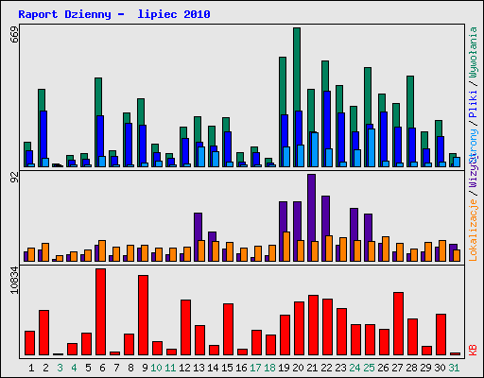Viewport: 484px width, 378px height.
Task: Click the Wywołania legend label
Action: pos(474,52)
